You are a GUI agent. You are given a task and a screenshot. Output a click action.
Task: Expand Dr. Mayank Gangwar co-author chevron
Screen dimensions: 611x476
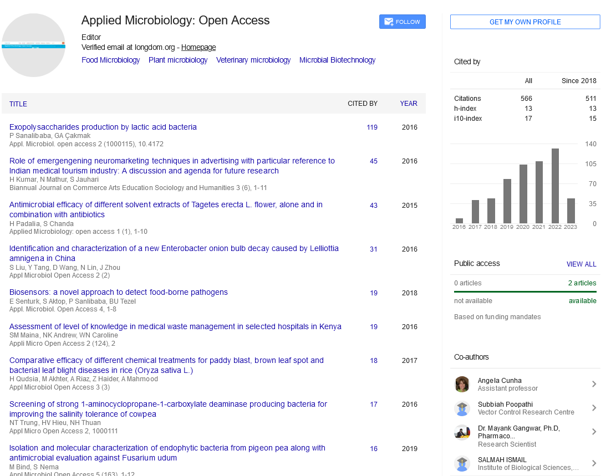coord(594,432)
